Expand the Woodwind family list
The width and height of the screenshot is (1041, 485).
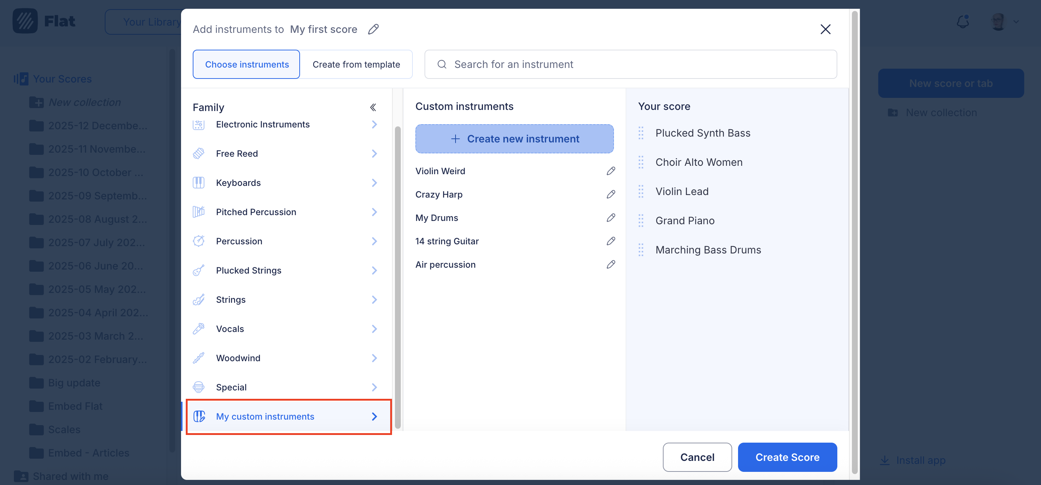[x=374, y=358]
